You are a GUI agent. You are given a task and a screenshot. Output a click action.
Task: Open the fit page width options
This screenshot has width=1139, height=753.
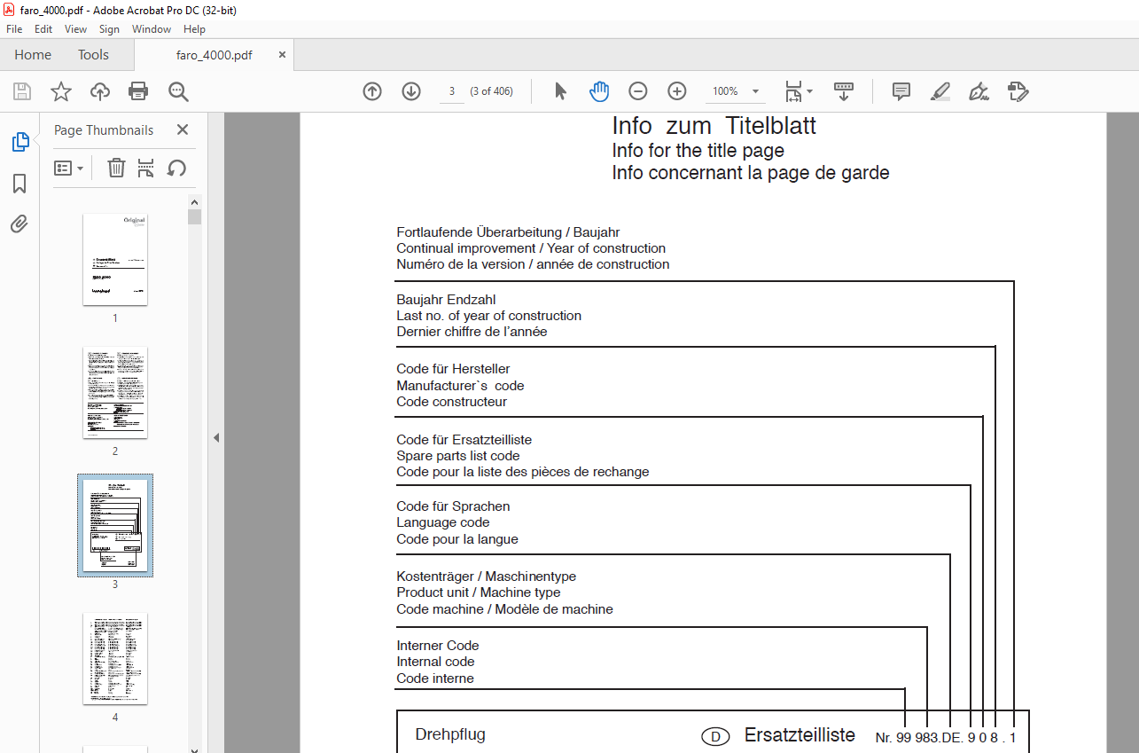click(799, 91)
